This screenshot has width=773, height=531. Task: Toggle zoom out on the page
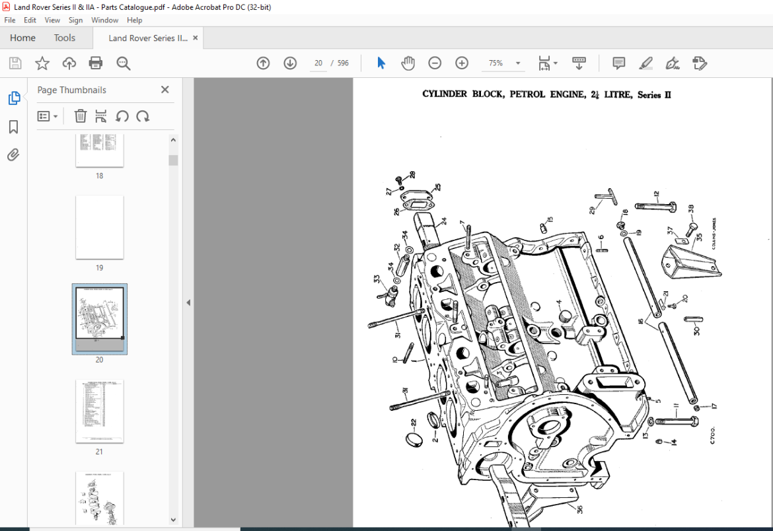point(435,63)
